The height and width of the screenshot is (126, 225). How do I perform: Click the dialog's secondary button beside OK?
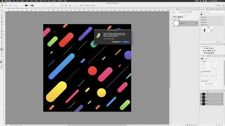click(116, 42)
